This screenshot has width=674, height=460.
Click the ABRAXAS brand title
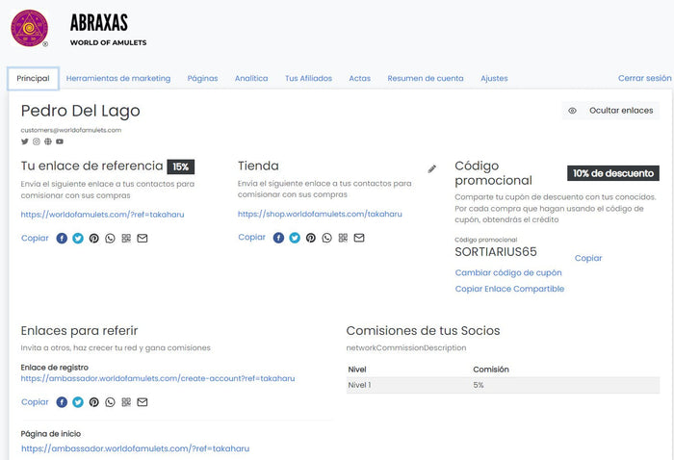(x=99, y=23)
